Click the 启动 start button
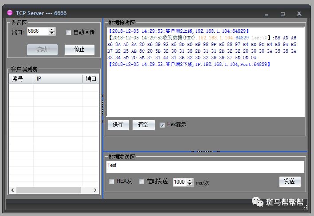This screenshot has height=216, width=314. (42, 50)
